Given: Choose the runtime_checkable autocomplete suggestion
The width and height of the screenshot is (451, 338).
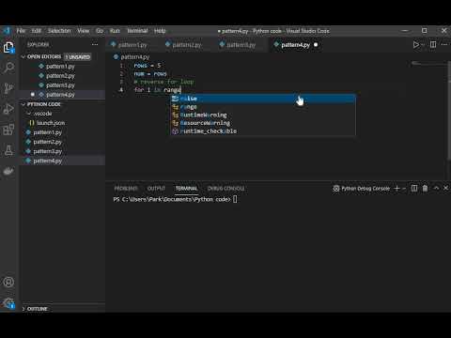Looking at the screenshot, I should coord(263,131).
